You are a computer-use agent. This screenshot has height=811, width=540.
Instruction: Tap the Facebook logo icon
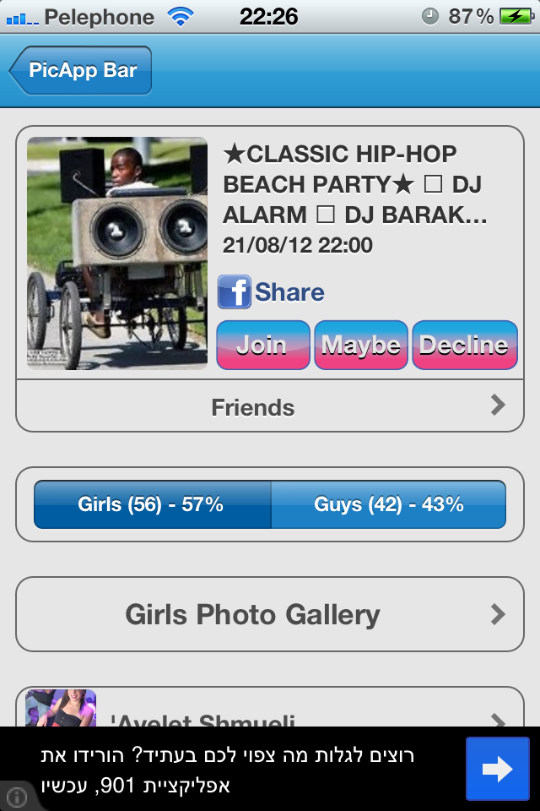234,291
